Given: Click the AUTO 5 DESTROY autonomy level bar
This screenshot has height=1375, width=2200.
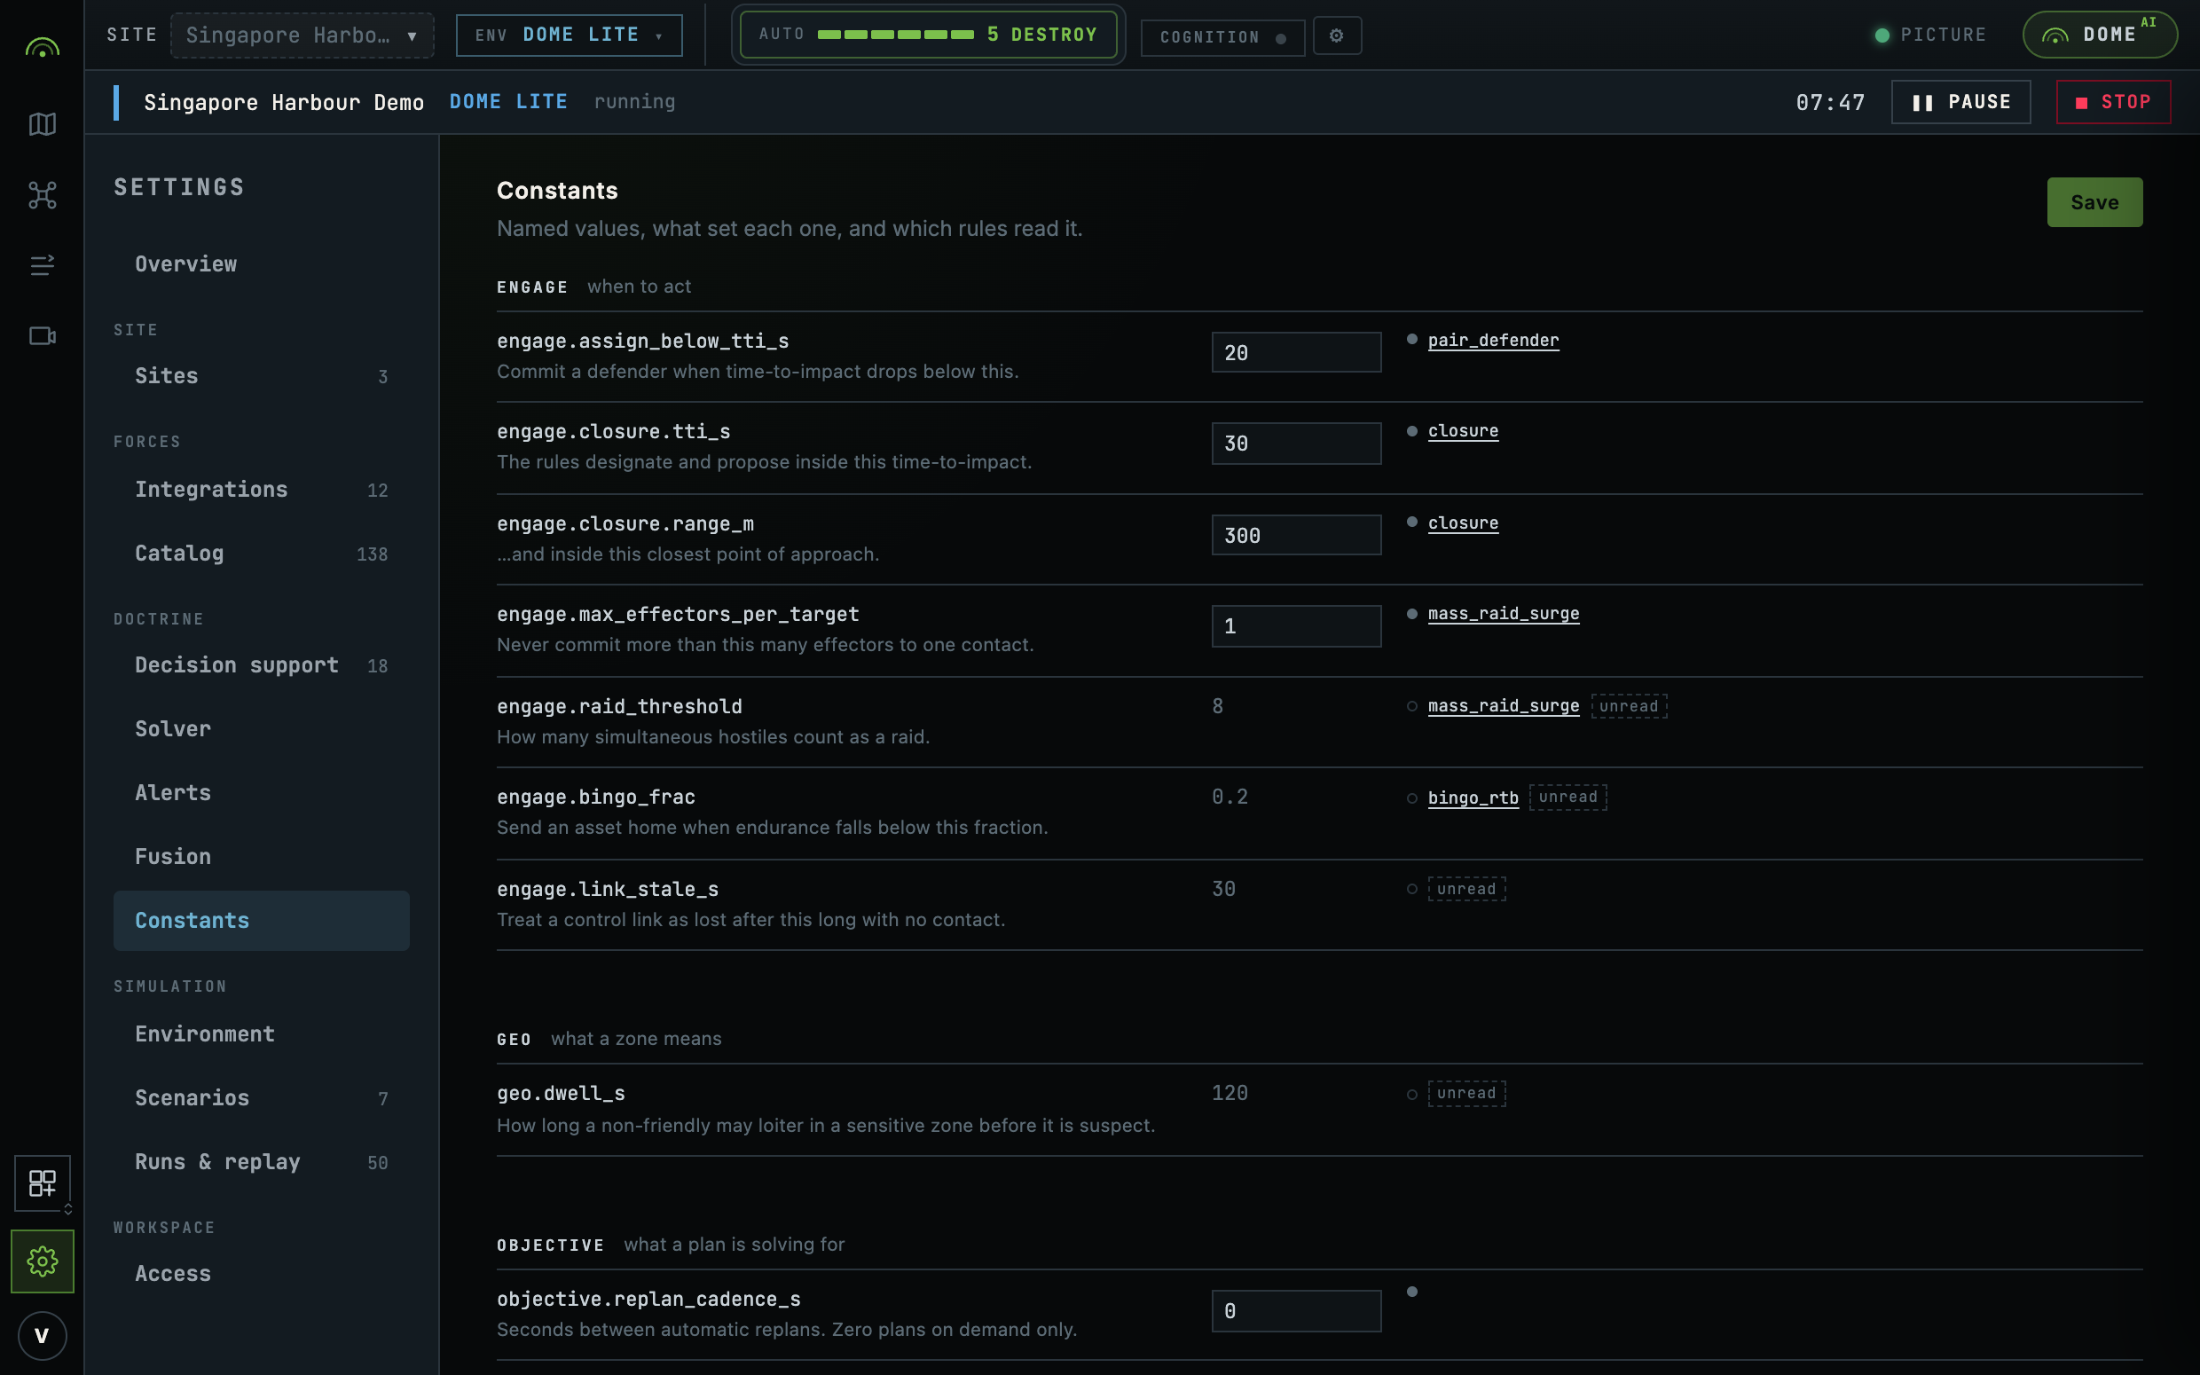Looking at the screenshot, I should pyautogui.click(x=927, y=35).
